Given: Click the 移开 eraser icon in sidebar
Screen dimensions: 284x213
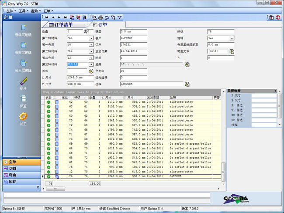Looking at the screenshot, I should tap(23, 81).
